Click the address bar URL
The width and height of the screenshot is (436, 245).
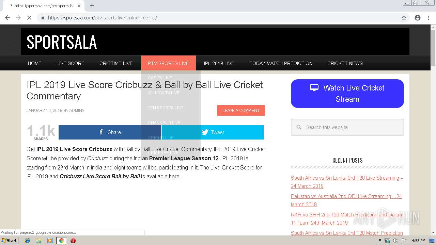tap(103, 18)
